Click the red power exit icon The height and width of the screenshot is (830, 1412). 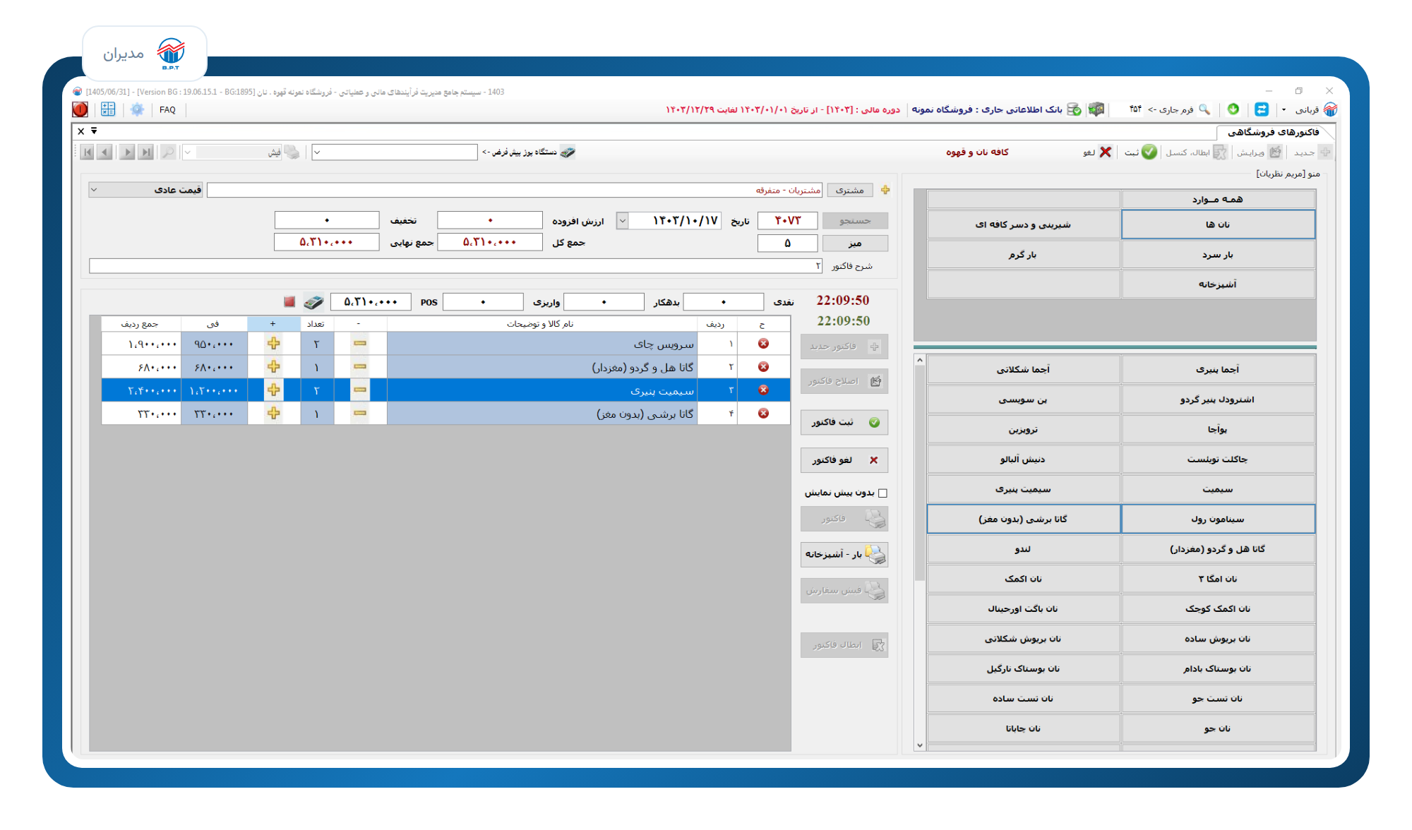pyautogui.click(x=80, y=109)
